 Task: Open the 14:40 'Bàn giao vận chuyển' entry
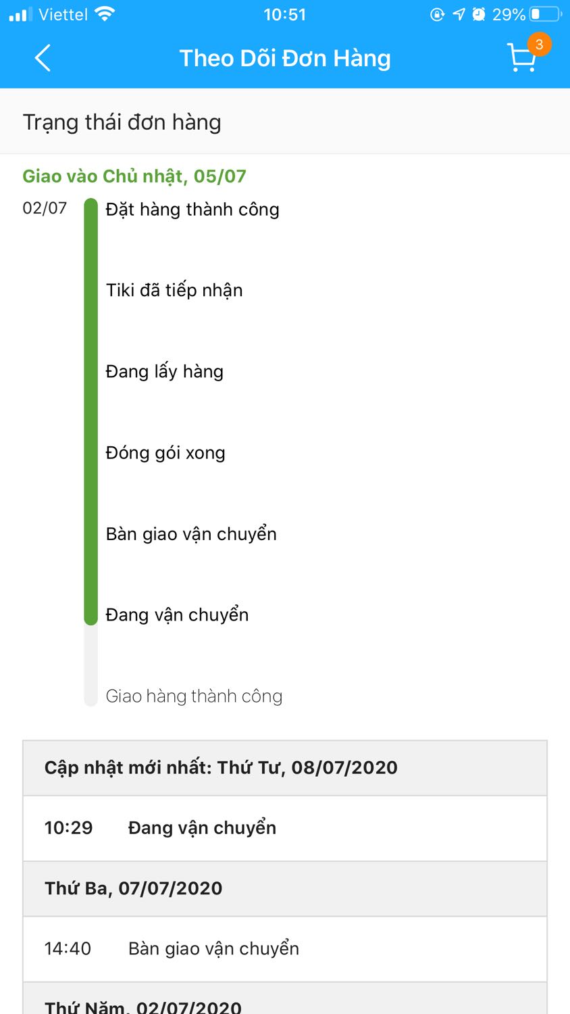click(284, 949)
